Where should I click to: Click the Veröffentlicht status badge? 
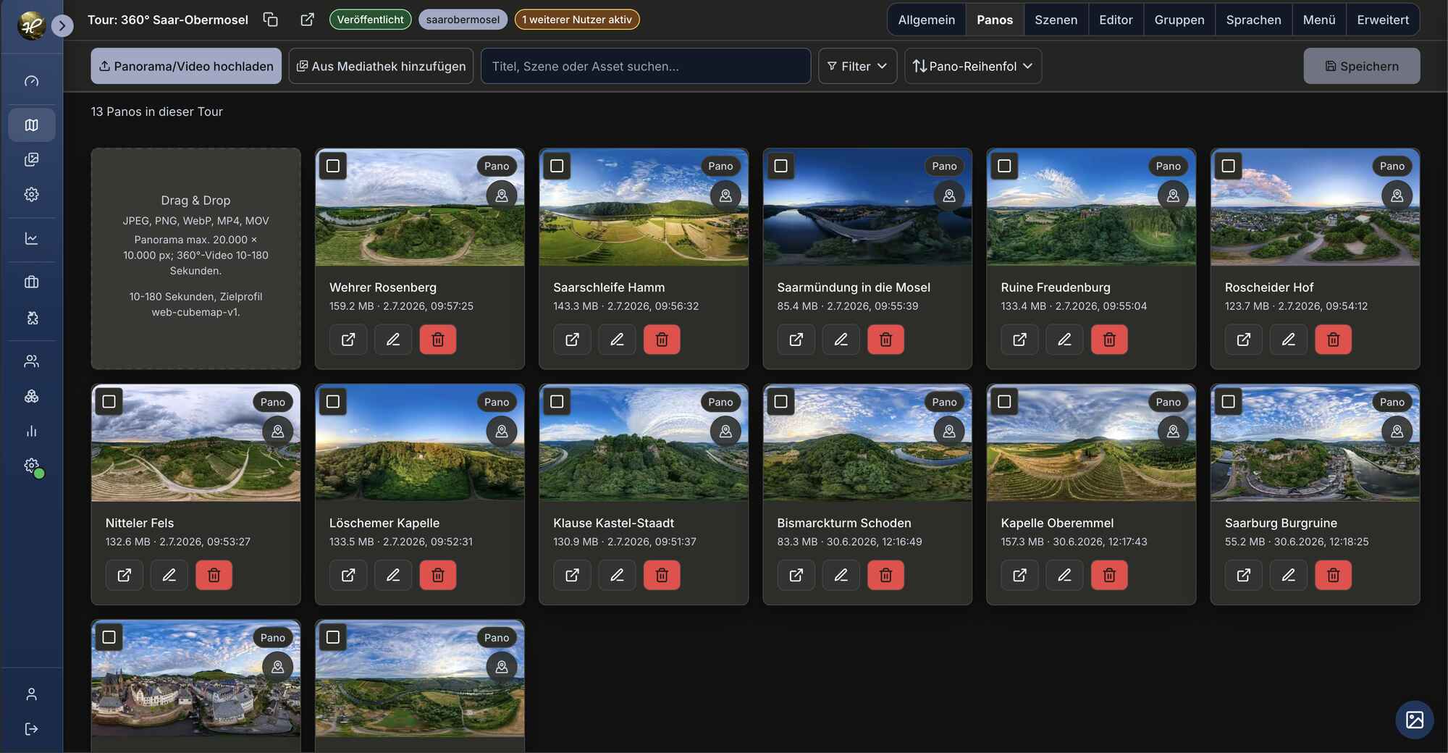point(371,20)
